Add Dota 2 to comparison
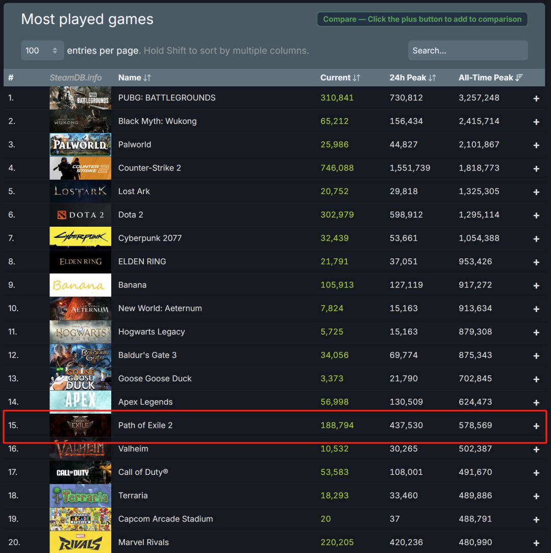The height and width of the screenshot is (553, 551). point(536,215)
